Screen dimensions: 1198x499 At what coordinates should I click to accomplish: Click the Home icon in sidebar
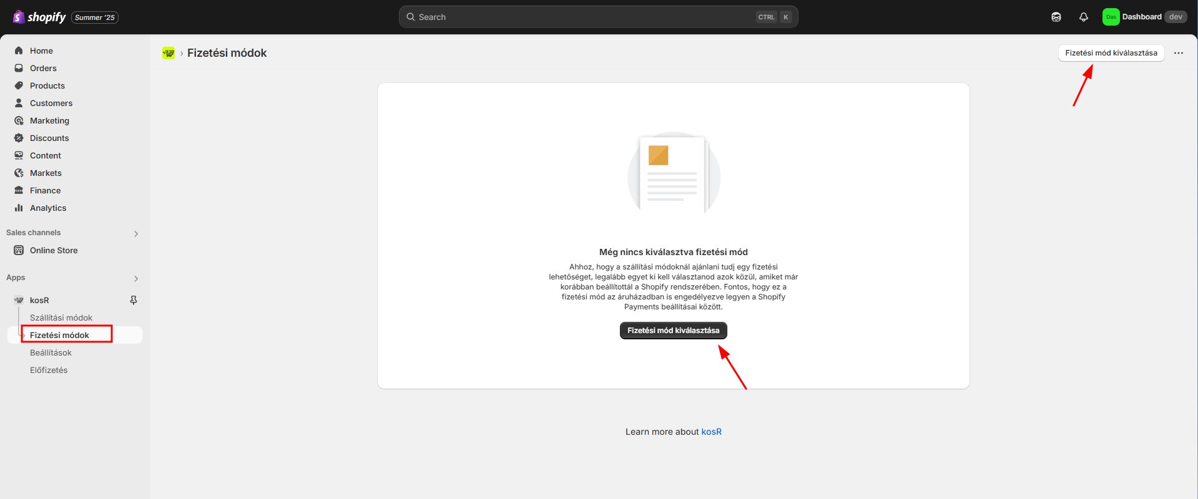click(19, 51)
